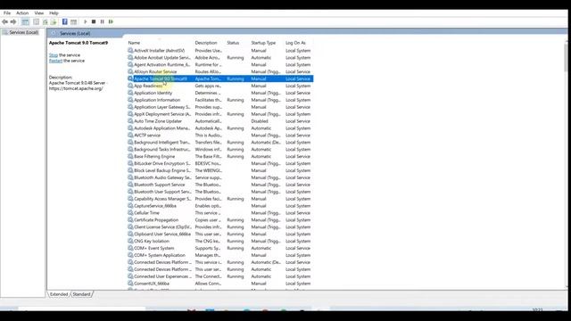Click the Disabled startup type cell
The image size is (571, 321).
pyautogui.click(x=260, y=121)
